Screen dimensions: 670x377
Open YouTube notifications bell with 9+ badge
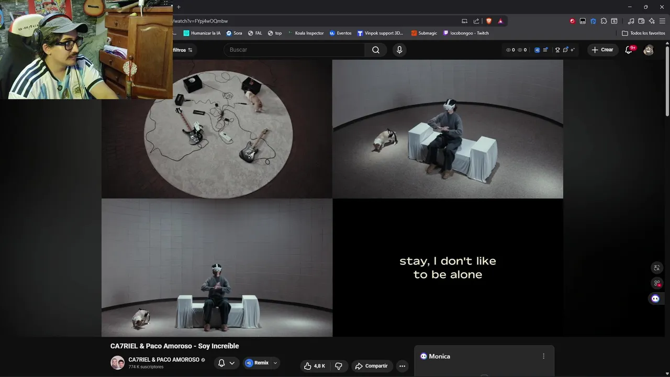point(630,50)
